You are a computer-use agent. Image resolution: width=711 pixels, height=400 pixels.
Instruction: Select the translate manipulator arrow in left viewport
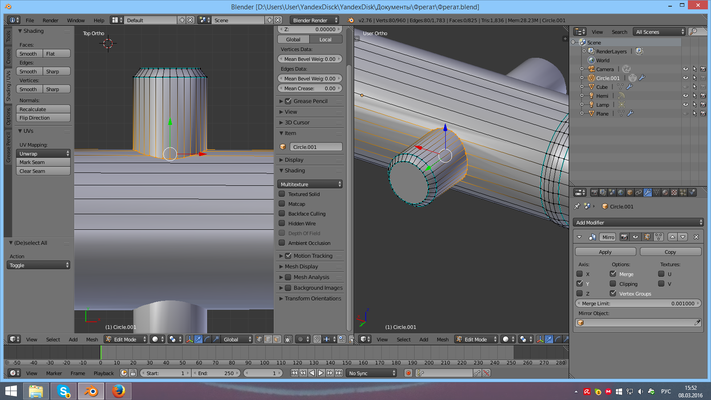pos(198,339)
